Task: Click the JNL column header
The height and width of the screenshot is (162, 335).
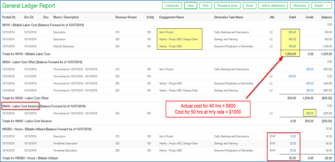Action: click(272, 17)
